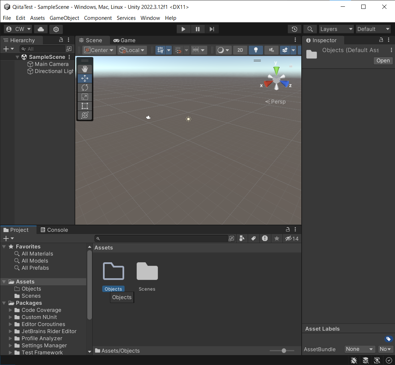Image resolution: width=395 pixels, height=365 pixels.
Task: Click the Search by Type icon
Action: pyautogui.click(x=242, y=238)
